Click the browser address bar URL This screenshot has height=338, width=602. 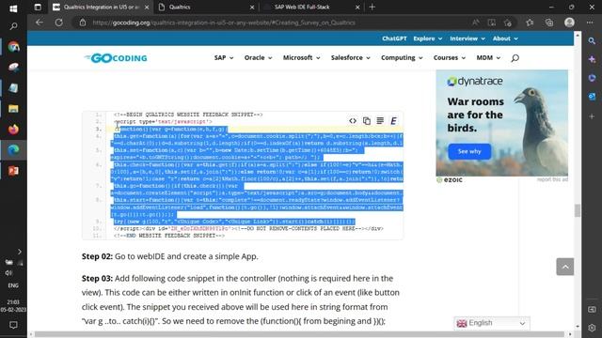(x=224, y=23)
